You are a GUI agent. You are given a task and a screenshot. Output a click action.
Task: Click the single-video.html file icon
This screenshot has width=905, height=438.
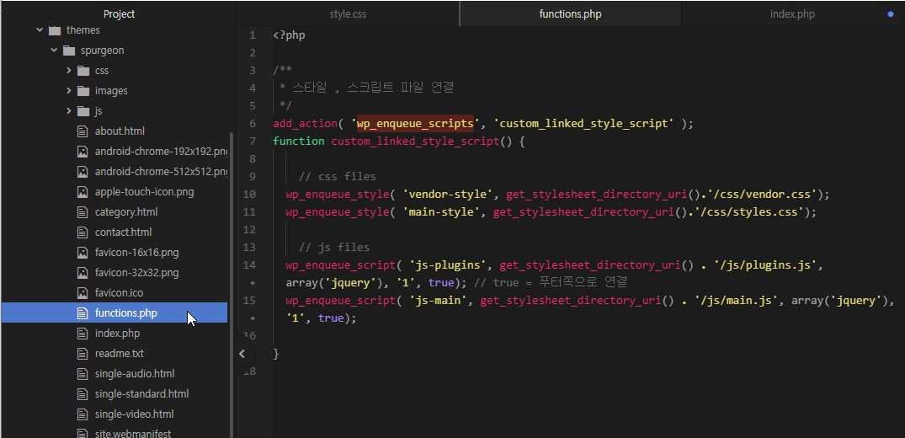[83, 414]
